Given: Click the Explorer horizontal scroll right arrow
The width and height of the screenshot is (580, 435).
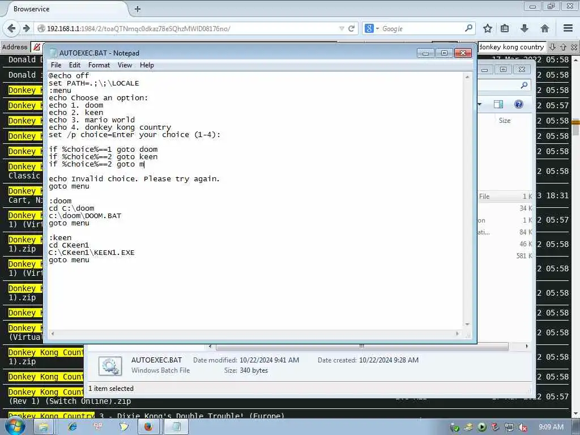Looking at the screenshot, I should click(527, 346).
